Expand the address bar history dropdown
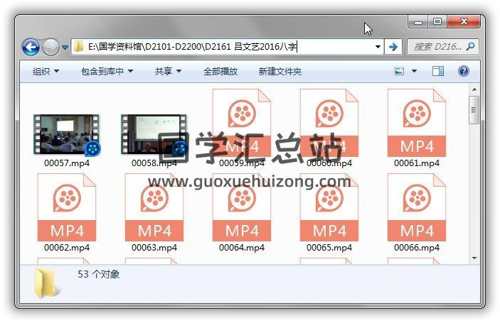Image resolution: width=500 pixels, height=323 pixels. click(x=378, y=47)
